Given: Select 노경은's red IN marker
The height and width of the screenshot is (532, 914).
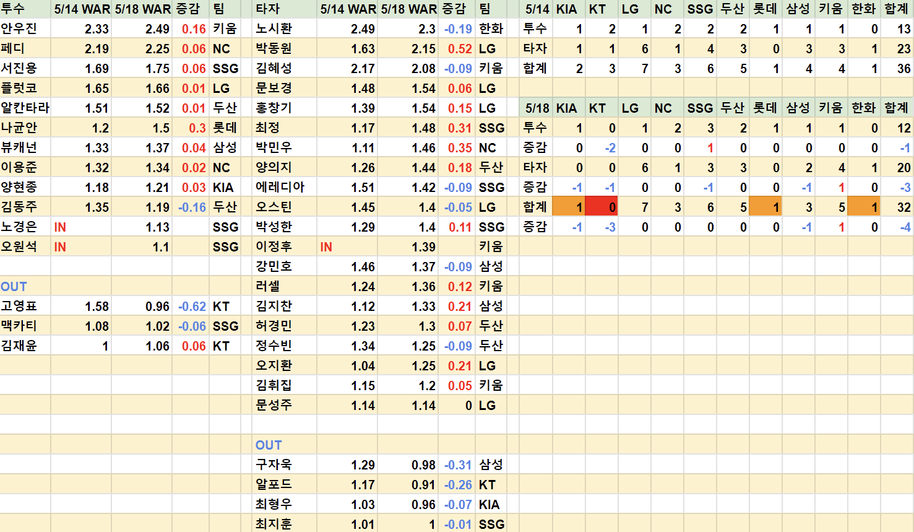Looking at the screenshot, I should [60, 227].
